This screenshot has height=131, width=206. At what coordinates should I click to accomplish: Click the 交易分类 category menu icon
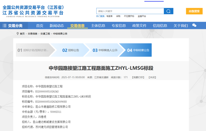click(x=5, y=26)
